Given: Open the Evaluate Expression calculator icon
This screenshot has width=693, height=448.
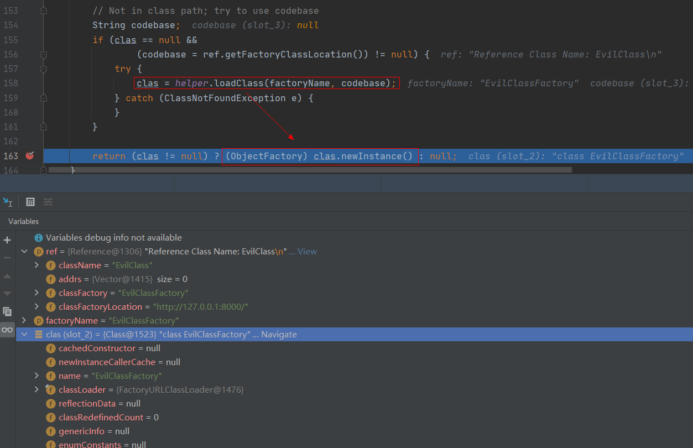Looking at the screenshot, I should pyautogui.click(x=30, y=202).
